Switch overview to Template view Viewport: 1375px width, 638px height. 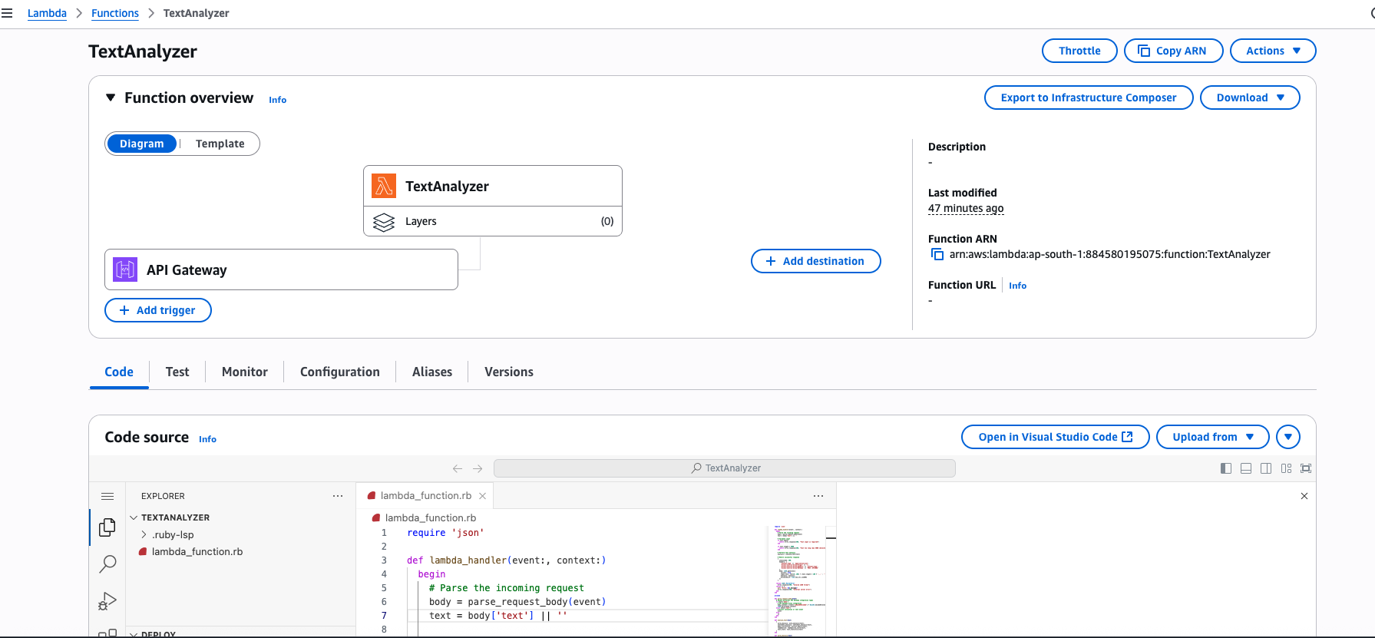pos(220,144)
